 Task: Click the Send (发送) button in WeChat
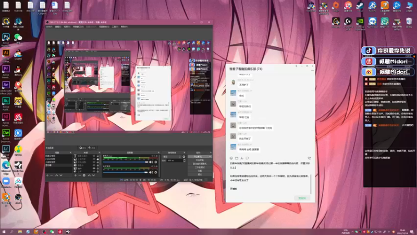pos(302,198)
